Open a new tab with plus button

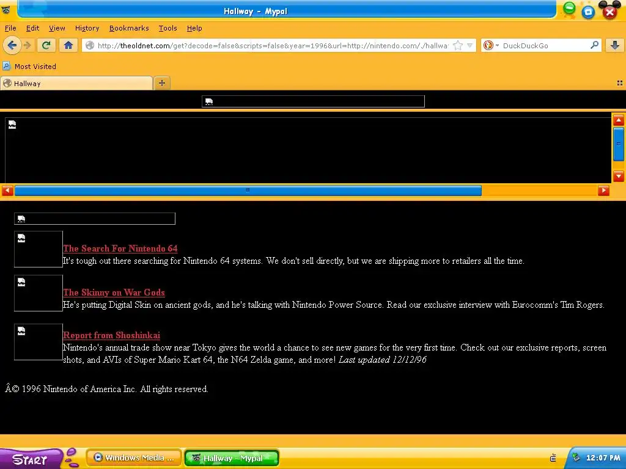coord(161,83)
